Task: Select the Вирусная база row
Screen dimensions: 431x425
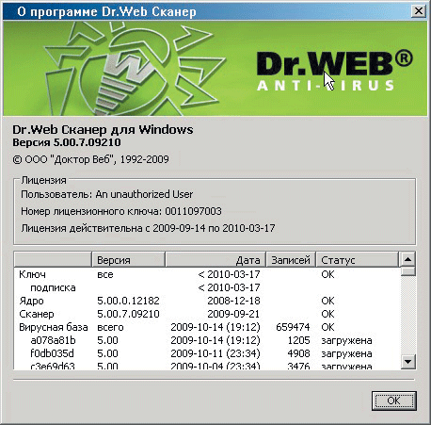Action: click(207, 327)
